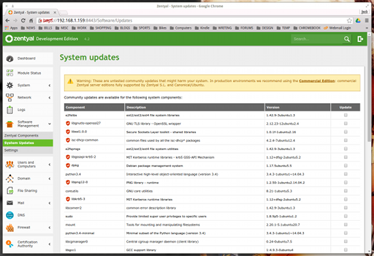Open the Logs clipboard icon
This screenshot has height=256, width=374.
10,109
